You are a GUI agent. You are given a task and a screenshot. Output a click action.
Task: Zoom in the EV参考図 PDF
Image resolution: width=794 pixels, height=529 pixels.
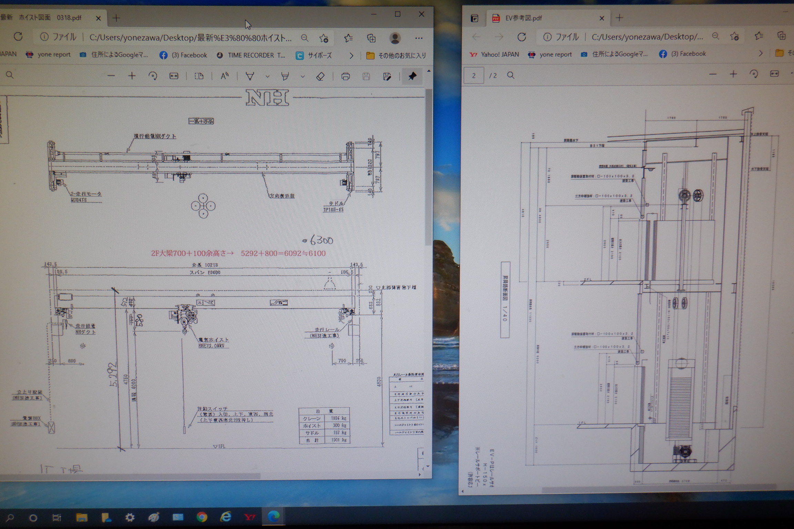733,74
